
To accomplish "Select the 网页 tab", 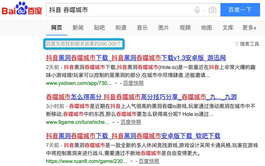I will pos(57,28).
